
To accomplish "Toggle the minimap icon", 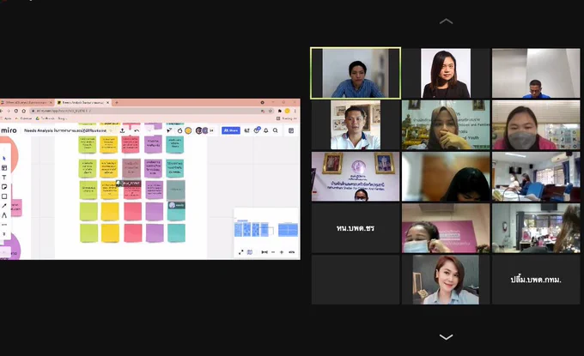I will 250,252.
